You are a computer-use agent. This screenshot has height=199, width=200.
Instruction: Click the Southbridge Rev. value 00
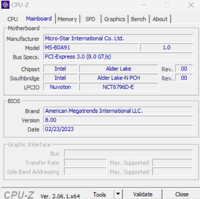pyautogui.click(x=184, y=78)
